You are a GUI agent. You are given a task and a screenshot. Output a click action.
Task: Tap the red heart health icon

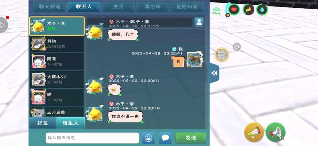(234, 9)
